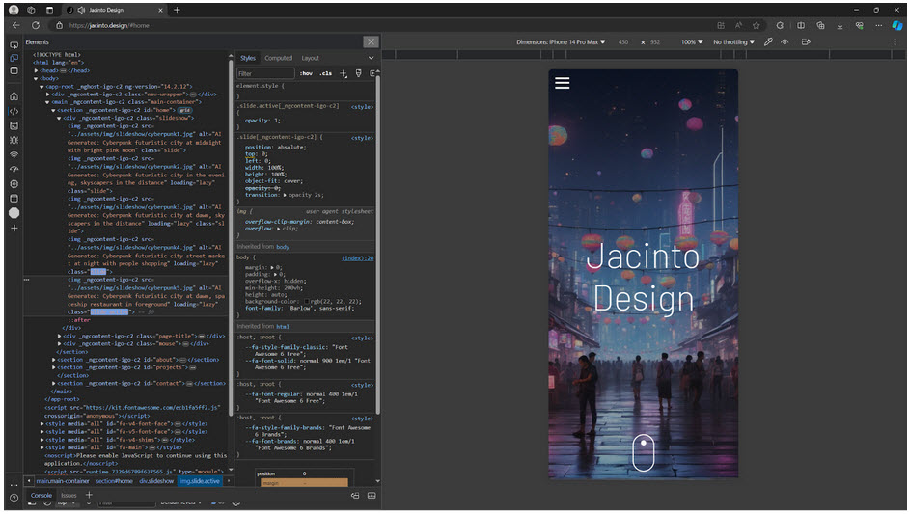
Task: Open the Sources bug icon tool
Action: 14,140
